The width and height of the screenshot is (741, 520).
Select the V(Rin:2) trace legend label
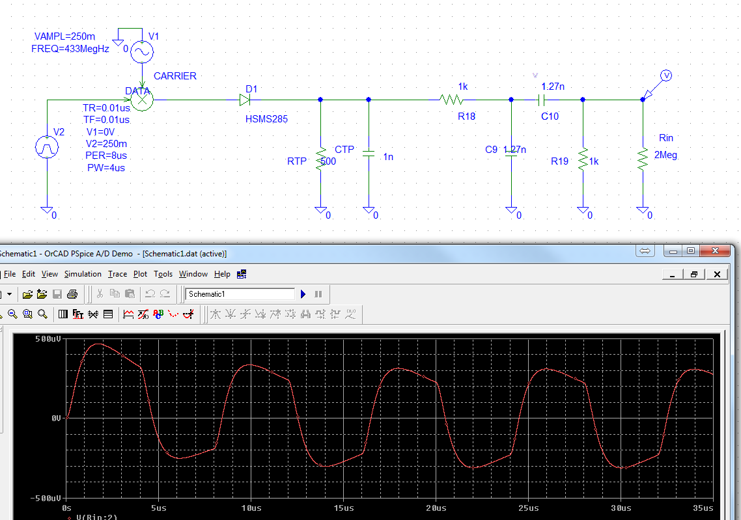pos(96,517)
